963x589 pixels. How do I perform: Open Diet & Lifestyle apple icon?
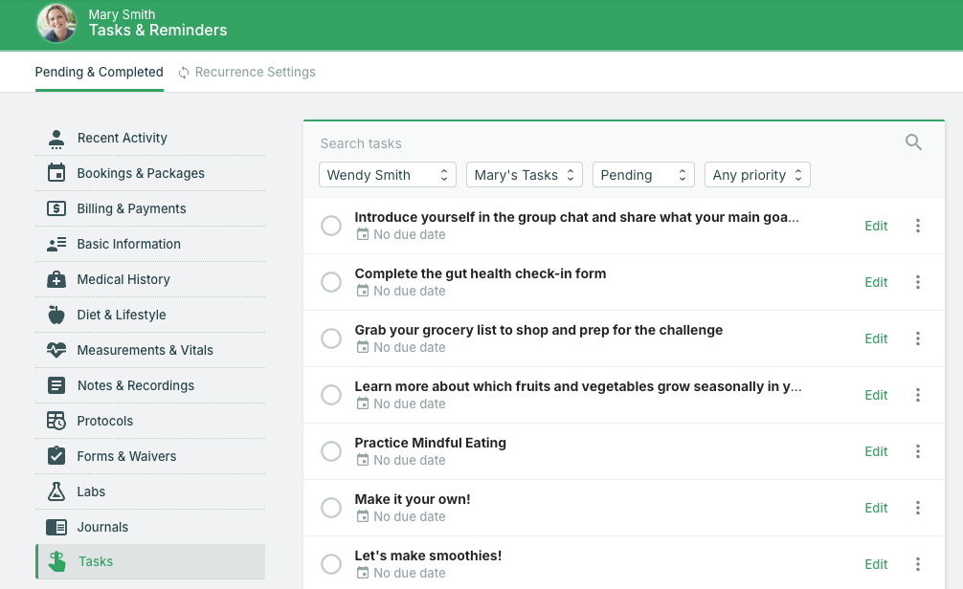[56, 315]
